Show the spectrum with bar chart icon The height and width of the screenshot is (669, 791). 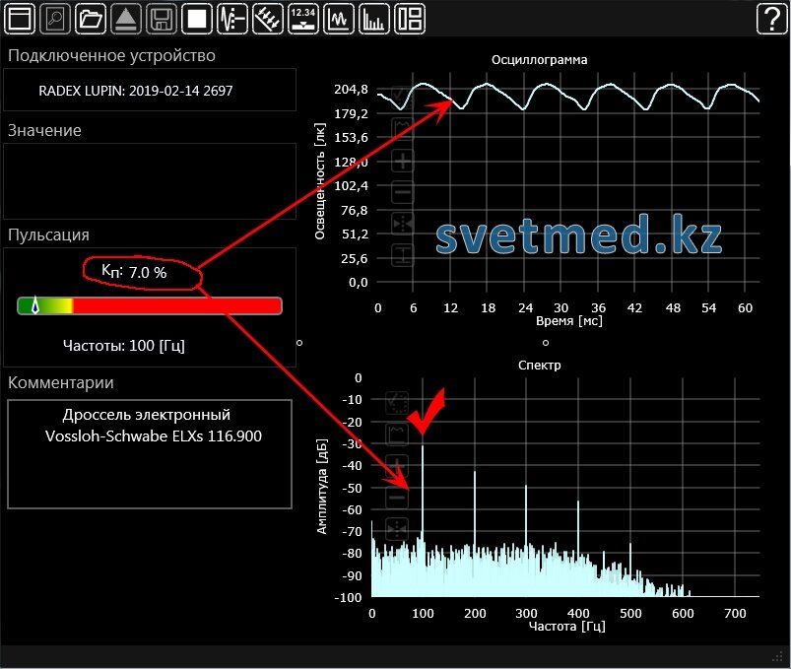[373, 19]
